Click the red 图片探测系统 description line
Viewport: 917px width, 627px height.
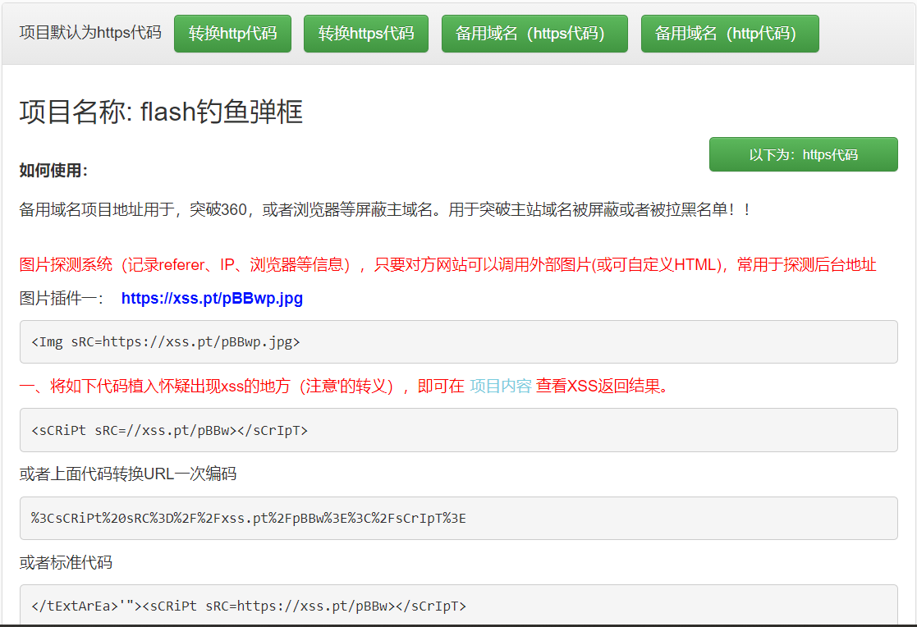coord(447,265)
